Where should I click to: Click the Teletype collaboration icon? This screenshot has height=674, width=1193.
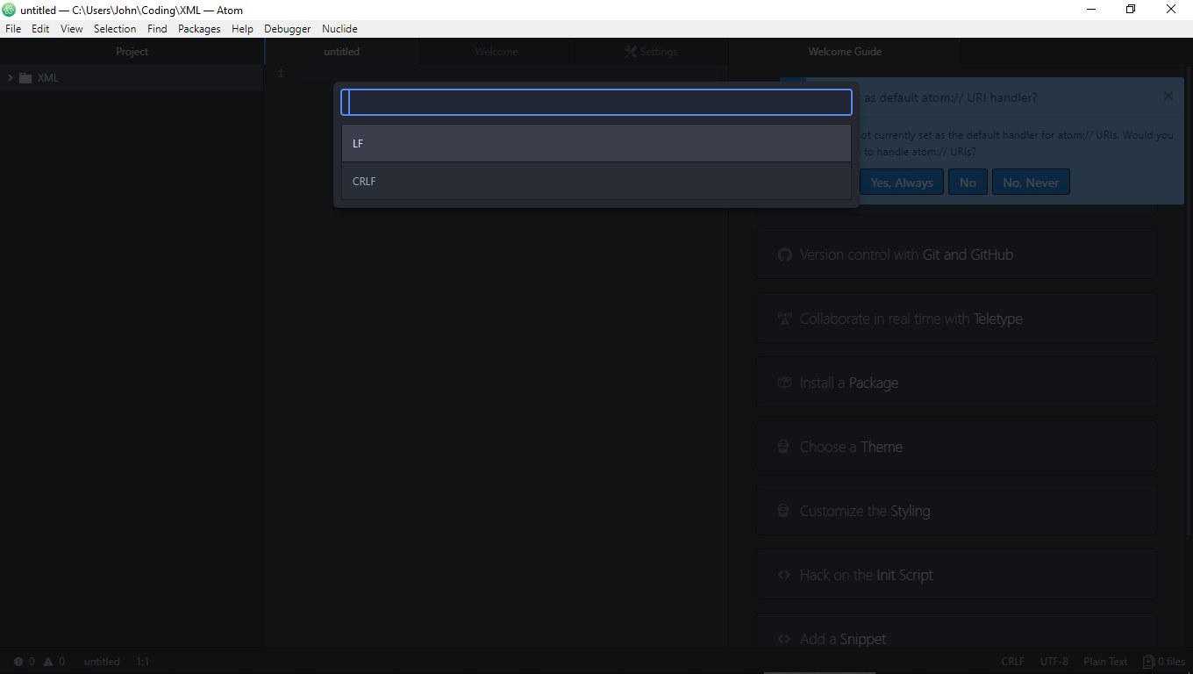click(783, 318)
